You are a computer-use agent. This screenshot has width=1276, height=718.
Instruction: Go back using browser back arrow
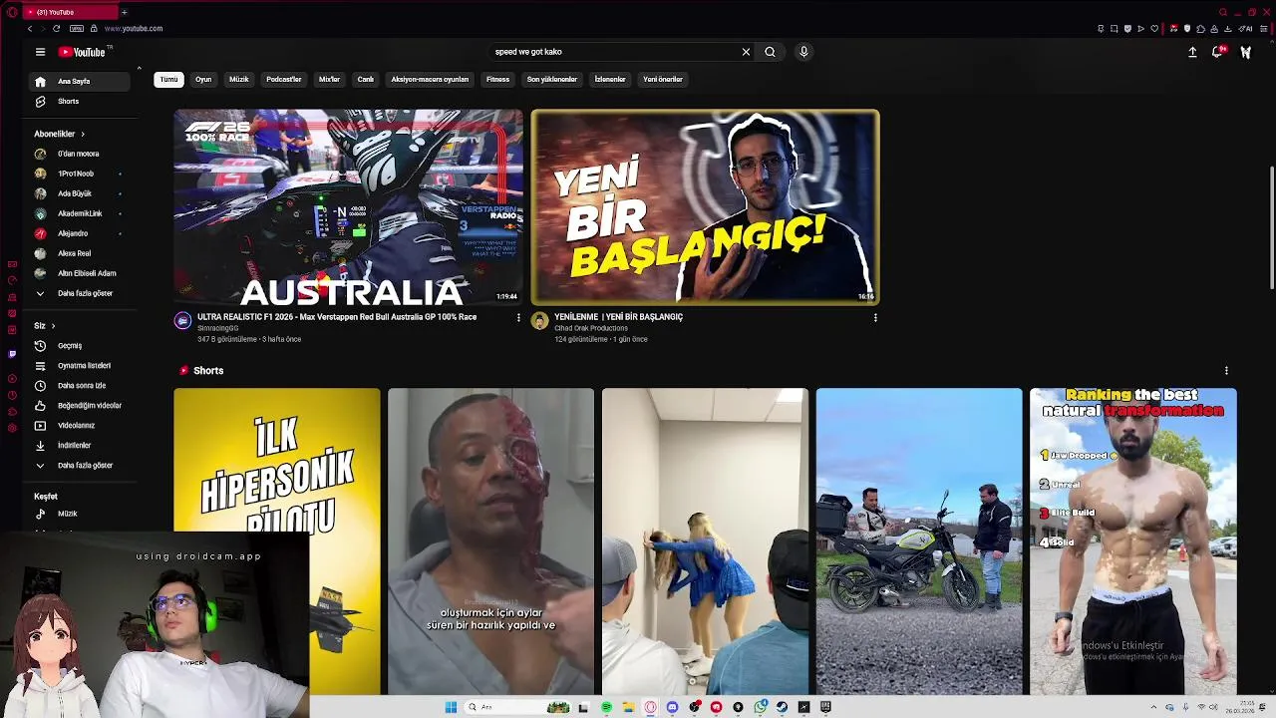pyautogui.click(x=30, y=28)
